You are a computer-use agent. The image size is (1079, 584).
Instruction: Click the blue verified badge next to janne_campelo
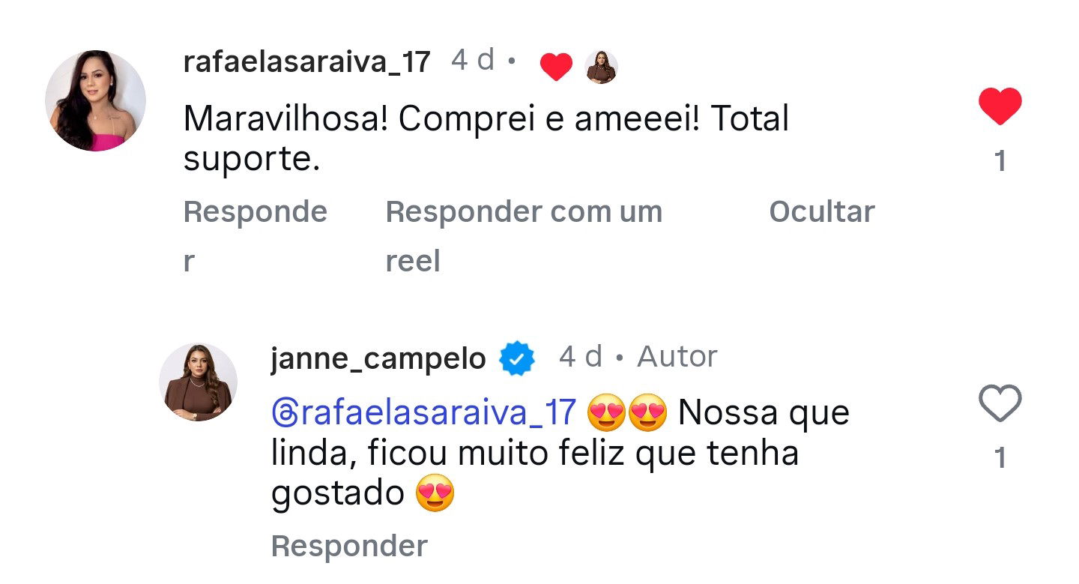pyautogui.click(x=517, y=359)
